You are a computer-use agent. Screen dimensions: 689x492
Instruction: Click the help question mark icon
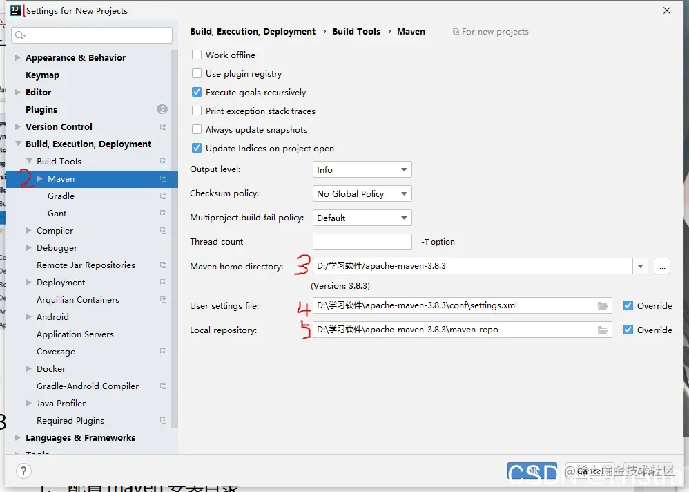[x=23, y=471]
